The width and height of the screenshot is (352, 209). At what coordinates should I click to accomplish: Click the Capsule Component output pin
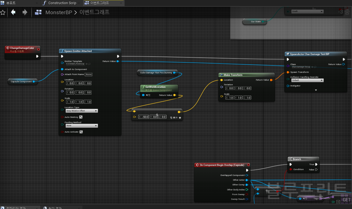click(34, 81)
